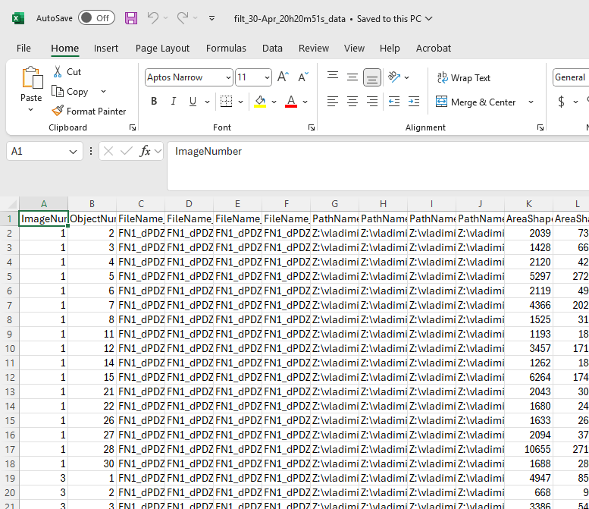The height and width of the screenshot is (509, 589).
Task: Click the Increase Font Size icon
Action: pyautogui.click(x=283, y=77)
